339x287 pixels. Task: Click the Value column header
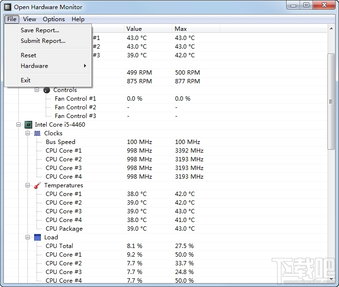(x=148, y=28)
